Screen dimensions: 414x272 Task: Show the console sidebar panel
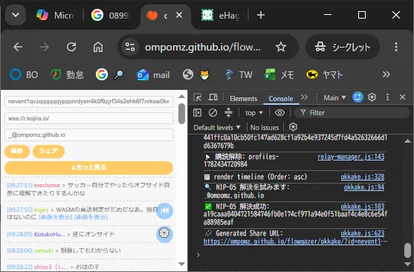[197, 113]
